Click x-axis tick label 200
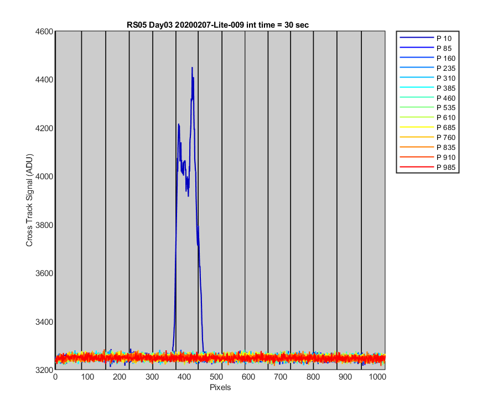Image resolution: width=498 pixels, height=415 pixels. click(120, 377)
